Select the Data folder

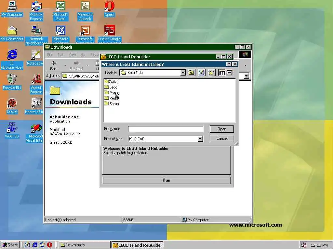(x=111, y=81)
